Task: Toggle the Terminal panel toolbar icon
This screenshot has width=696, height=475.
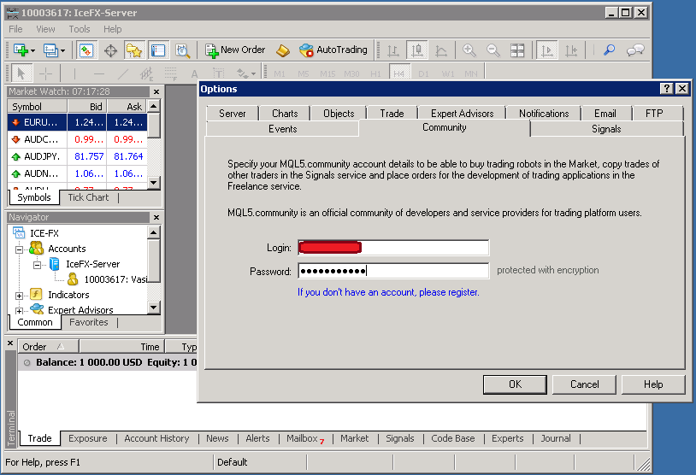Action: point(157,50)
